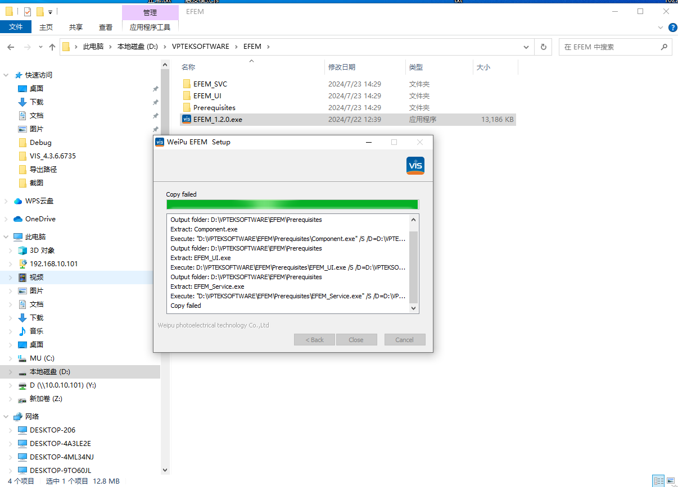The height and width of the screenshot is (487, 678).
Task: Refresh the EFEM folder view
Action: (543, 47)
